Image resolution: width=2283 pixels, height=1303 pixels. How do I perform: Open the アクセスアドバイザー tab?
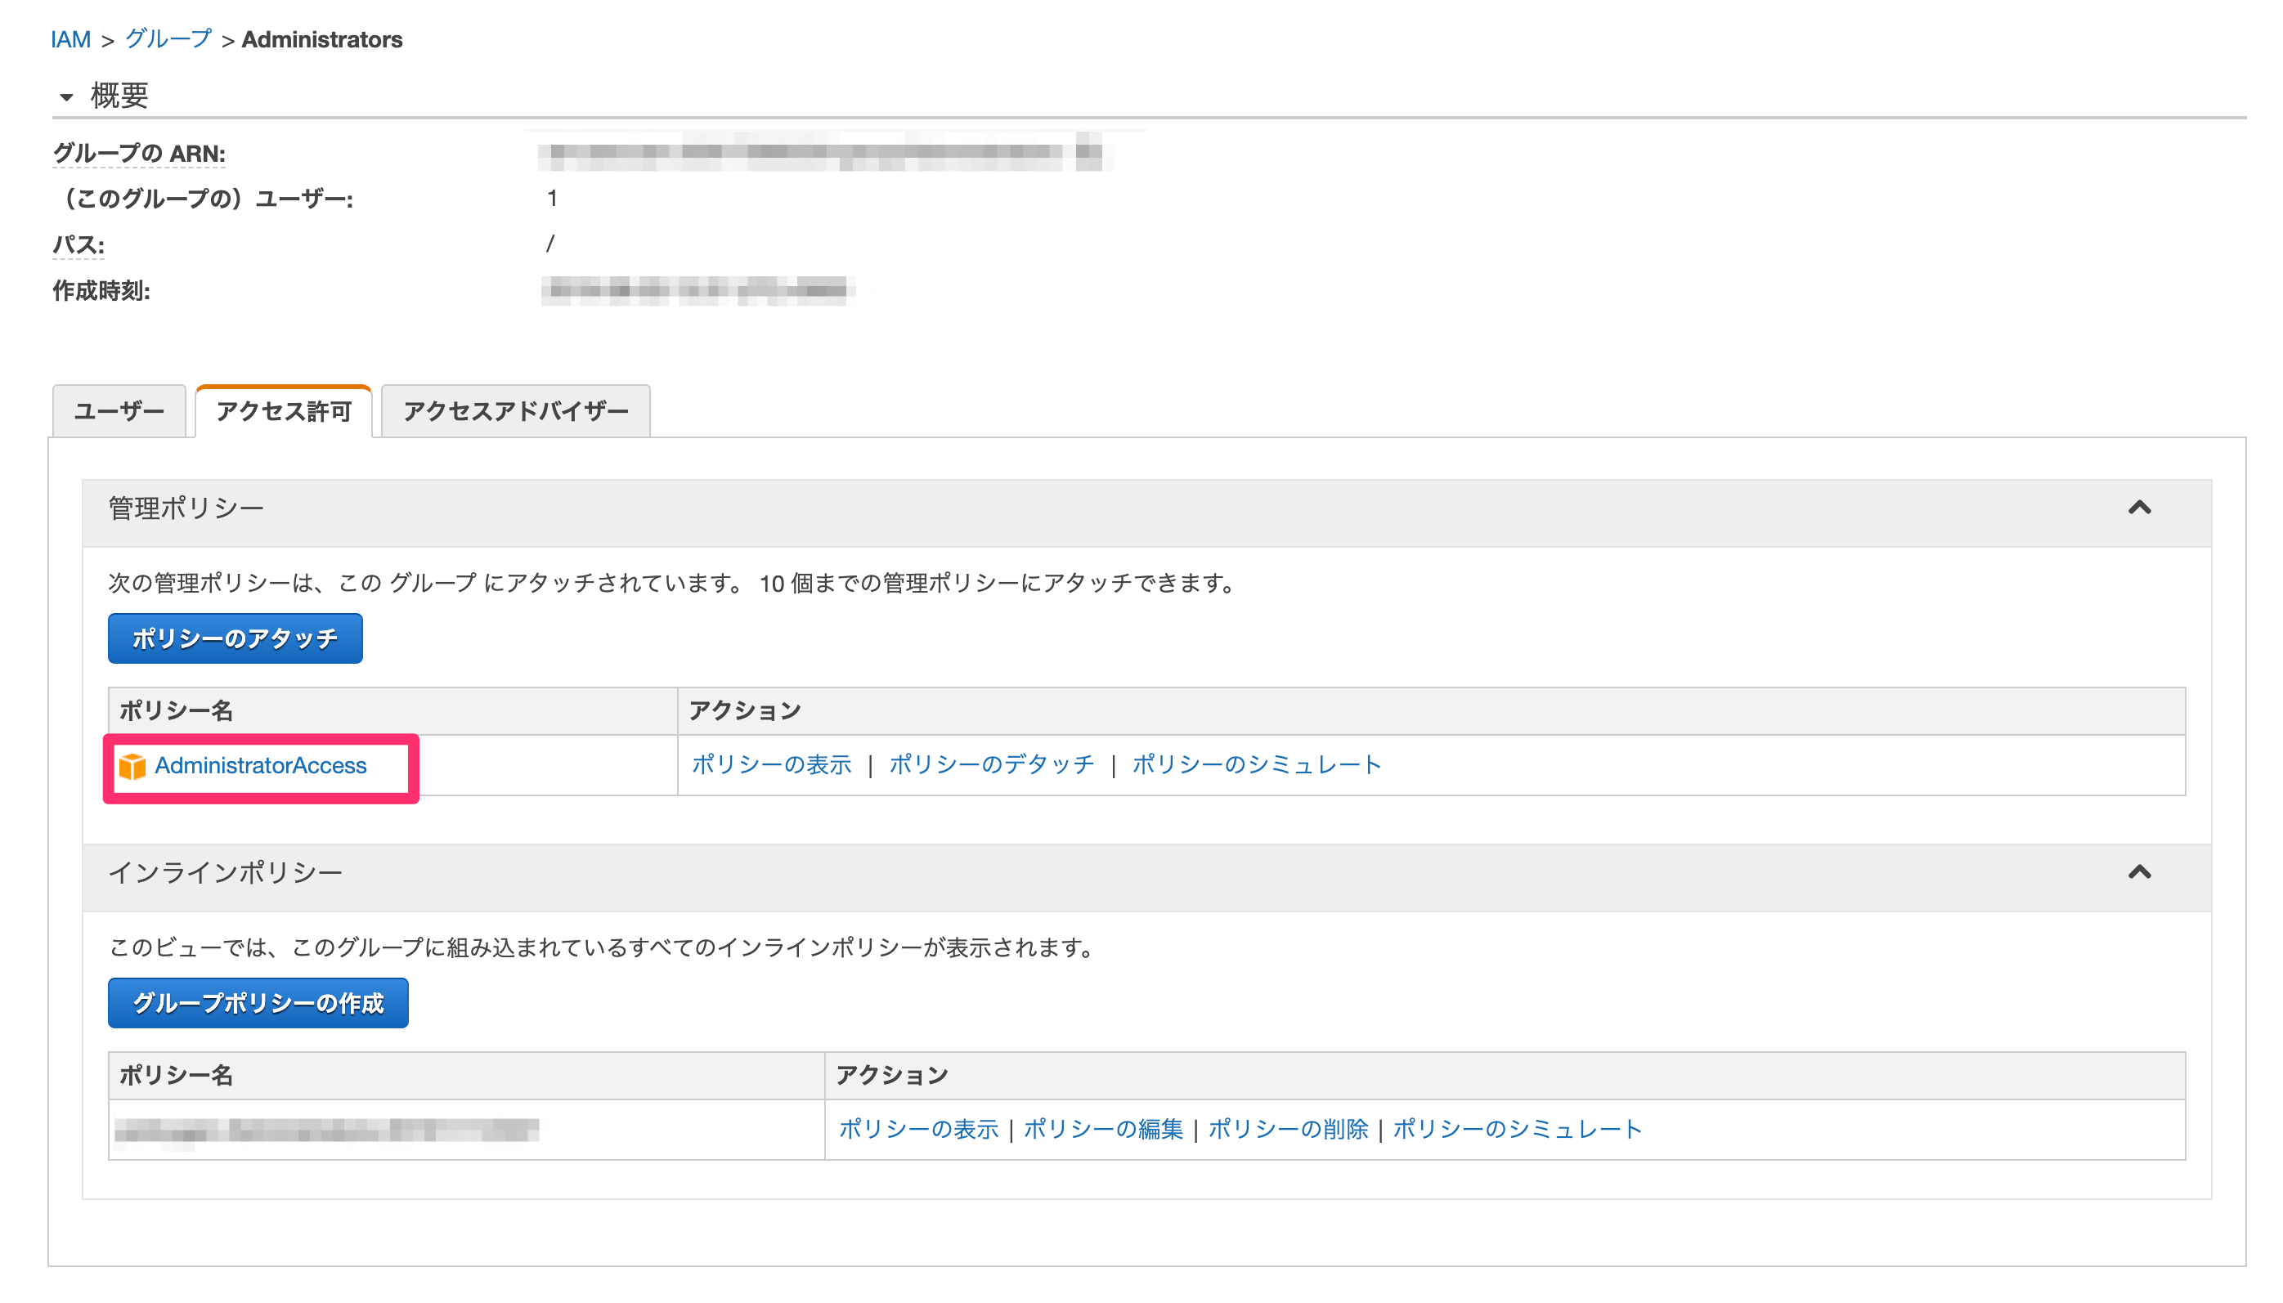tap(515, 412)
